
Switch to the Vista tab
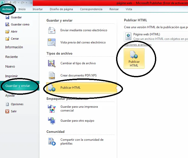pyautogui.click(x=129, y=9)
